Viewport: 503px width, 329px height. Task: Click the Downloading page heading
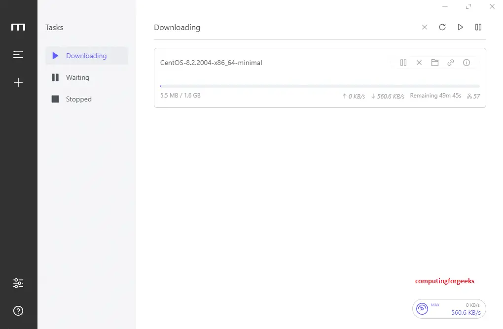[177, 28]
